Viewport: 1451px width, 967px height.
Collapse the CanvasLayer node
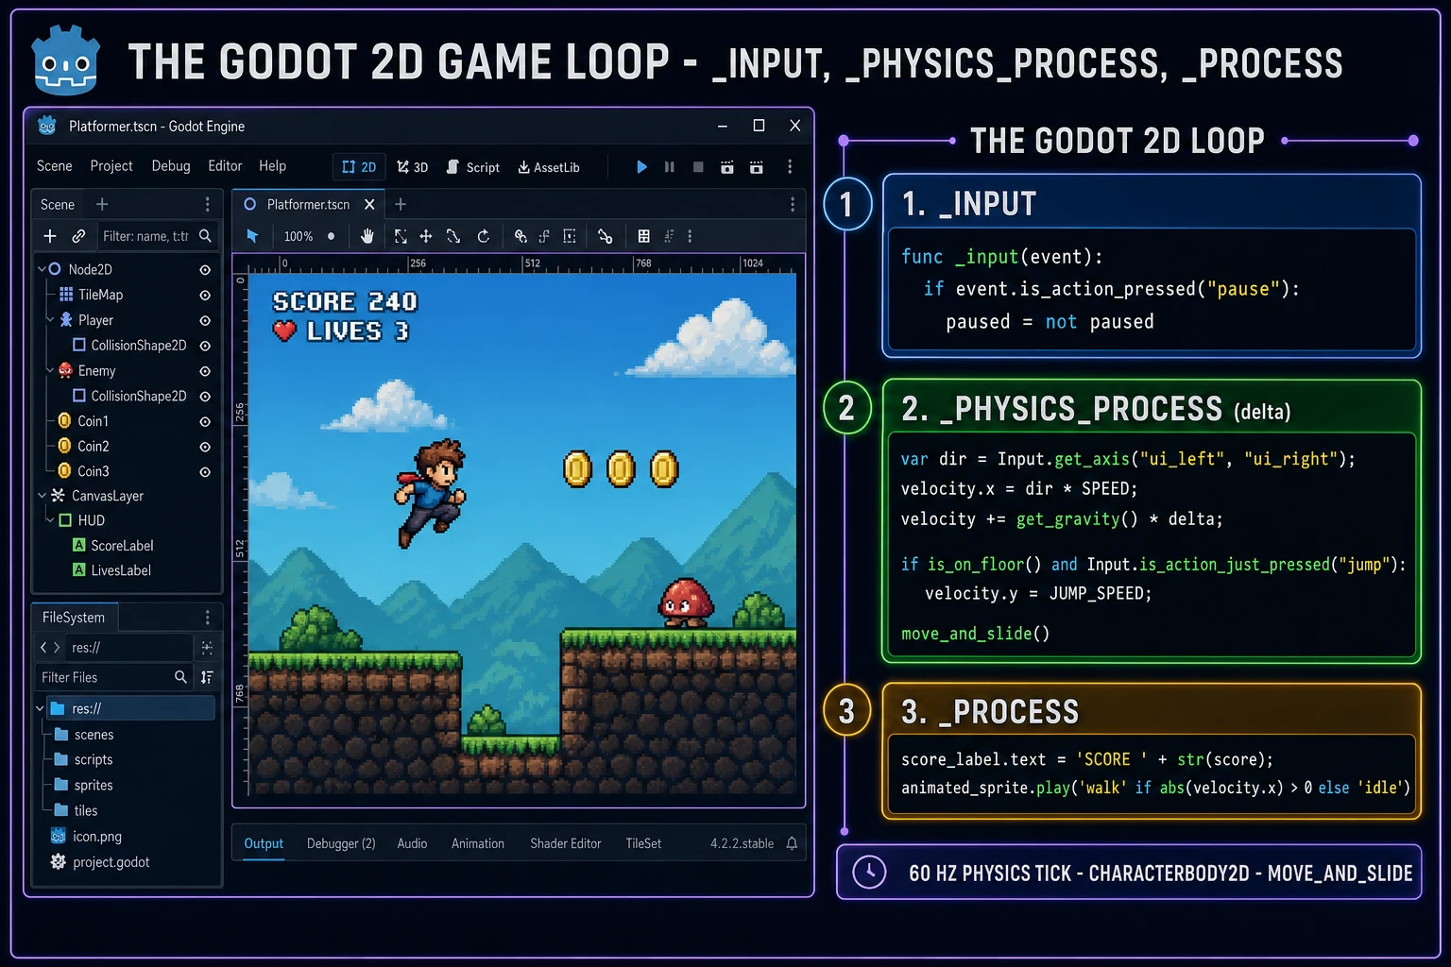(42, 495)
